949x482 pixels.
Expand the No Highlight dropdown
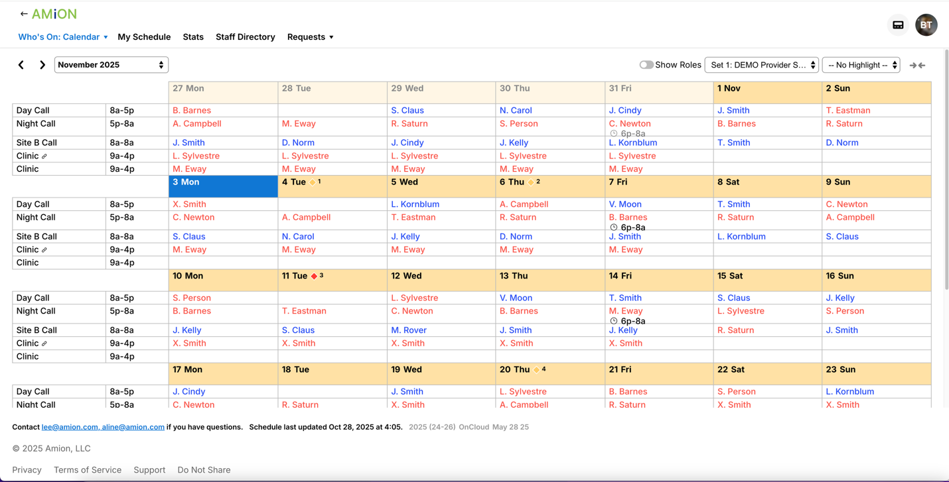pos(861,65)
